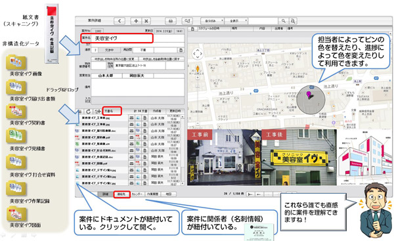This screenshot has height=241, width=394.
Task: Click the search-sort icon beside the printer
Action: click(x=187, y=21)
